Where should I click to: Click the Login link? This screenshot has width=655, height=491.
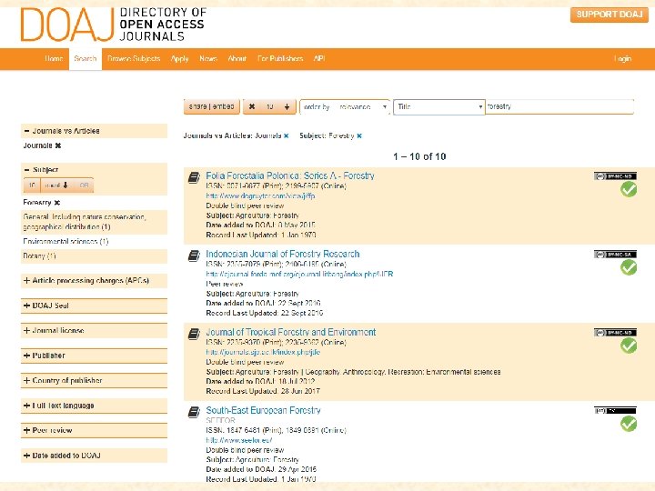(x=622, y=59)
